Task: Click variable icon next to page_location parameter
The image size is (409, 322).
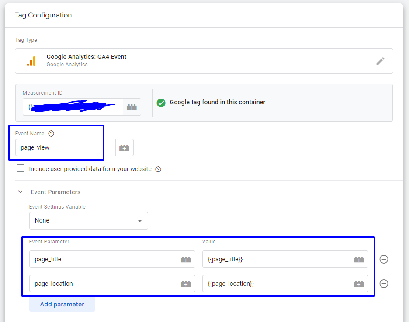Action: pos(186,283)
